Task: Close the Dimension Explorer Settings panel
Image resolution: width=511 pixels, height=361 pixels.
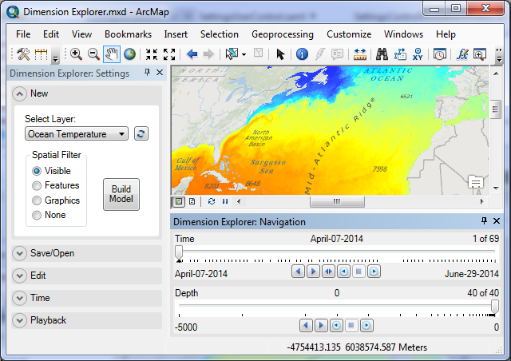Action: pos(160,73)
